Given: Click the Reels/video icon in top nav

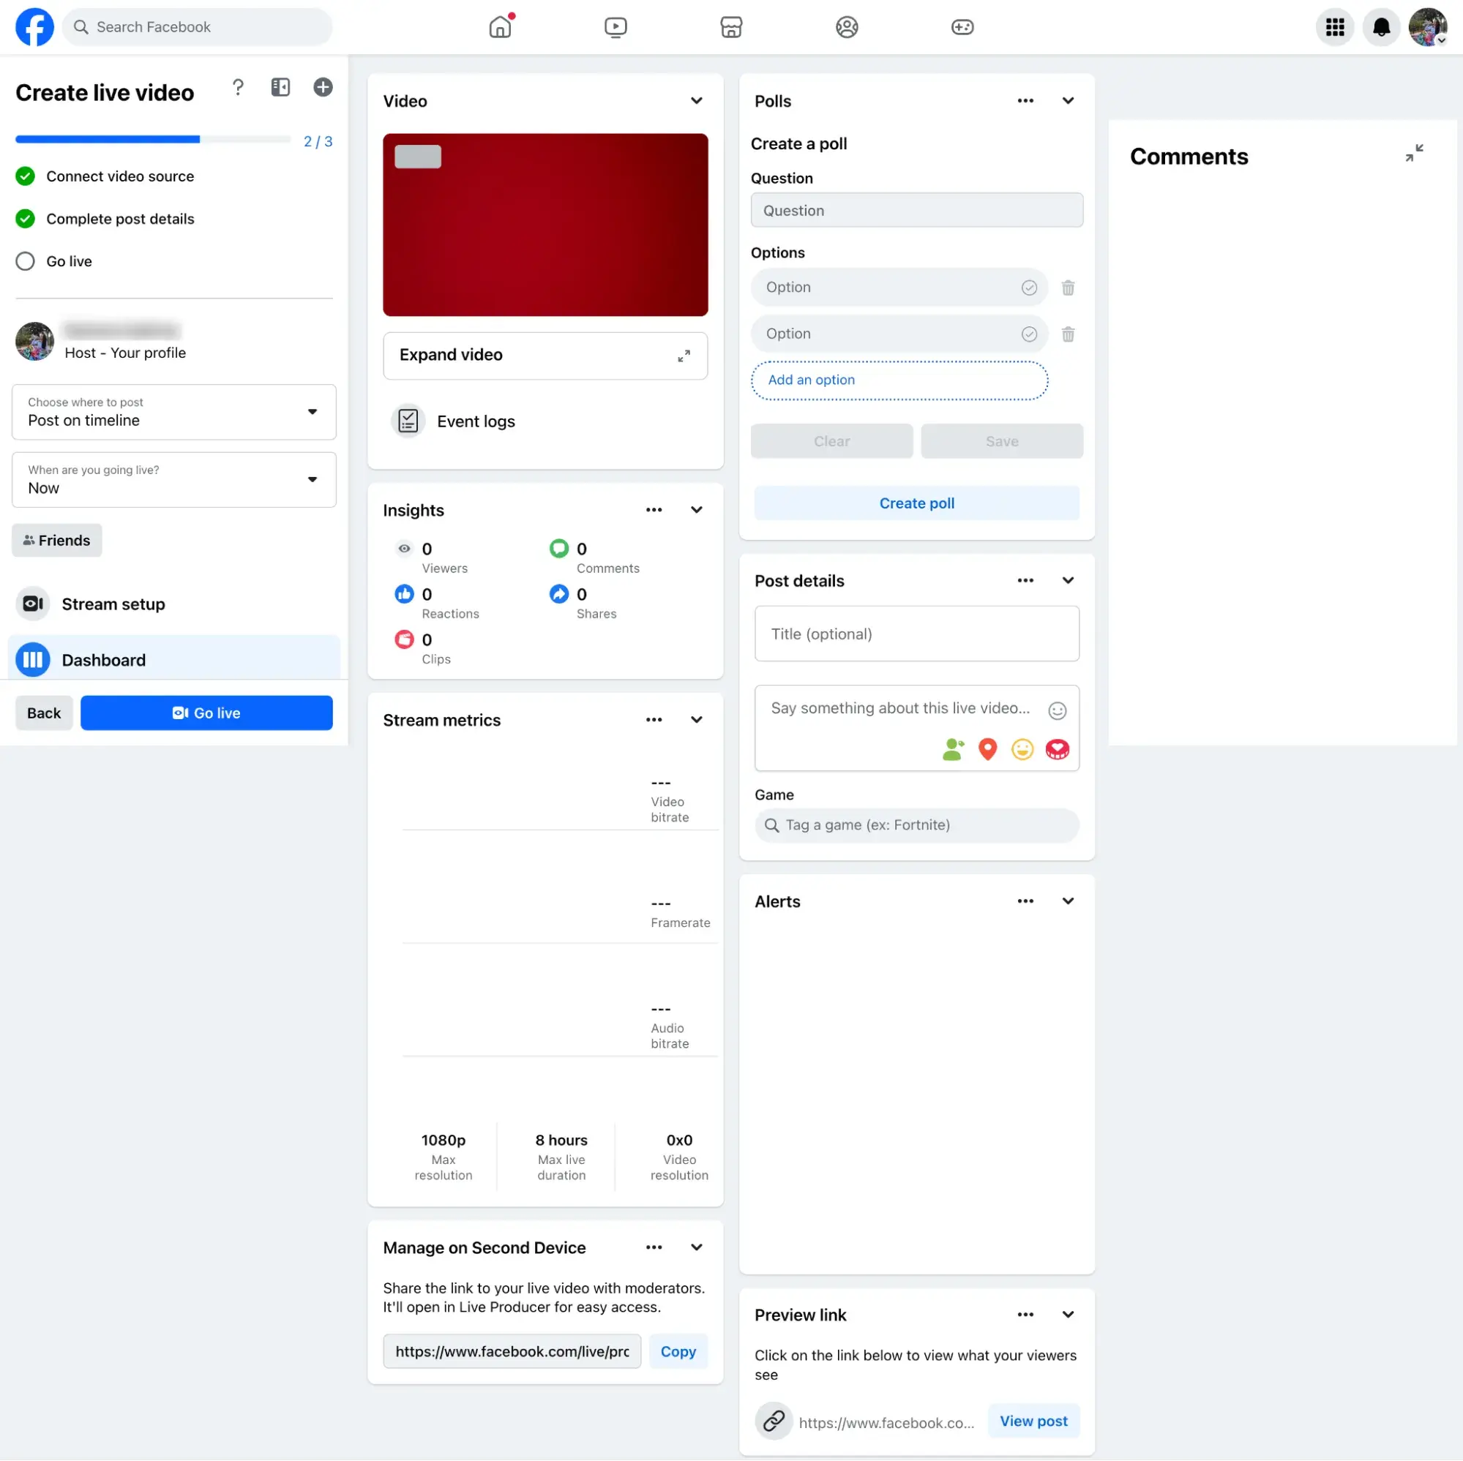Looking at the screenshot, I should coord(615,26).
